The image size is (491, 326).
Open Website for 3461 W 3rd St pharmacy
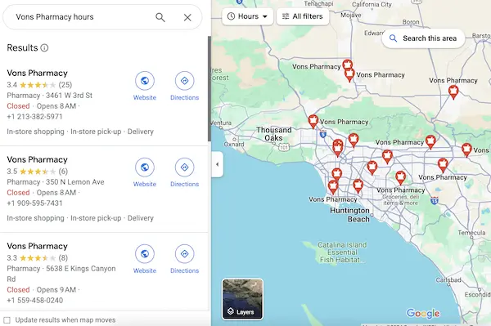click(x=144, y=86)
